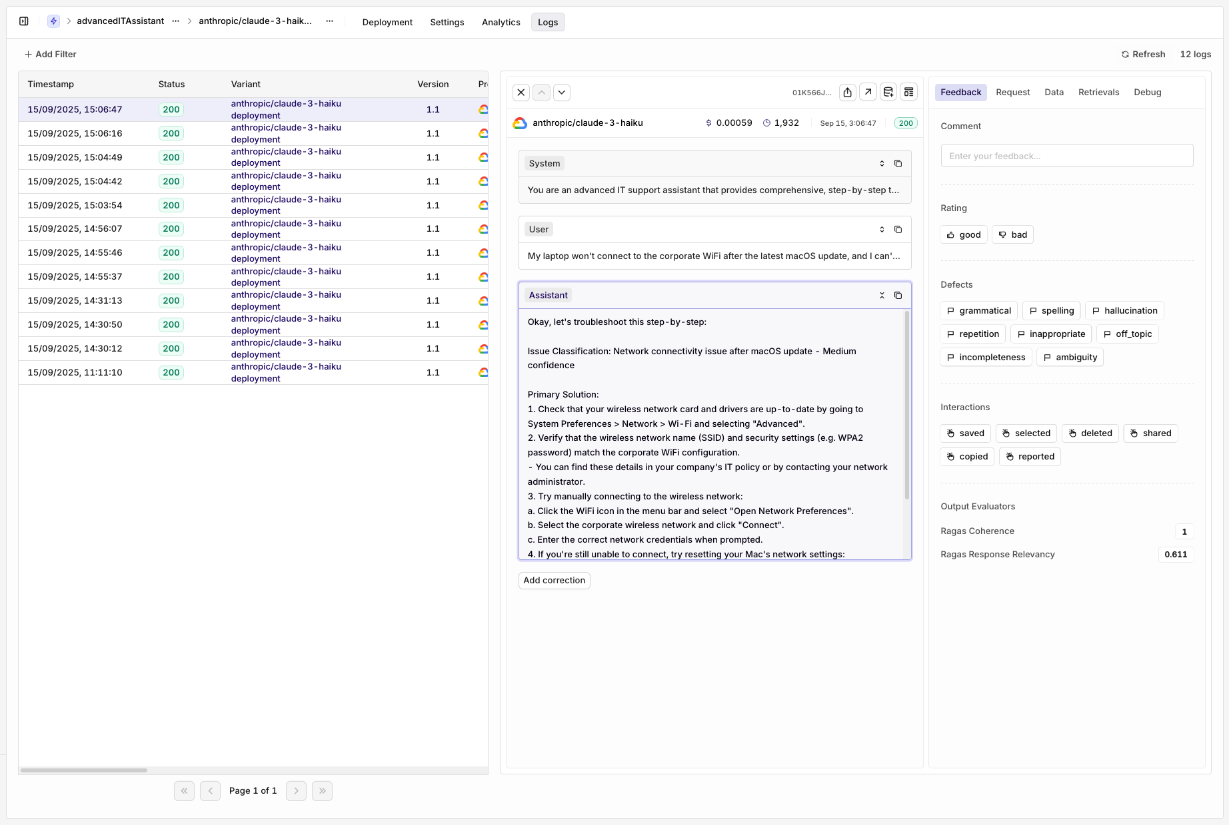The image size is (1229, 825).
Task: Go to the next page of logs
Action: (296, 791)
